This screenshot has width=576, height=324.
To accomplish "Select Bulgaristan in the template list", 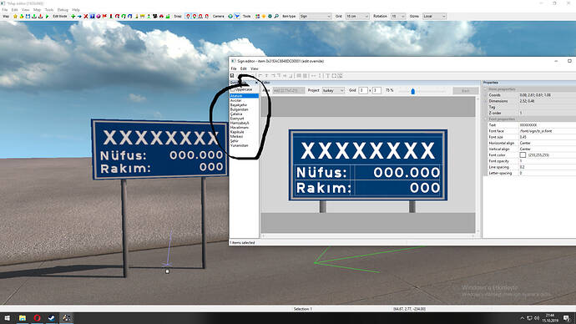I will pyautogui.click(x=239, y=109).
